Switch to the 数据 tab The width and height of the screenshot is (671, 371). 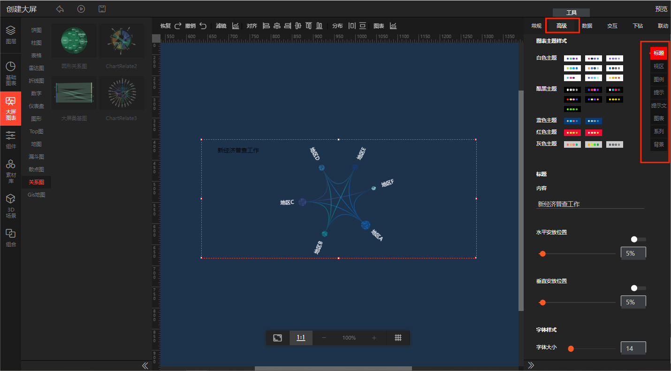tap(587, 26)
